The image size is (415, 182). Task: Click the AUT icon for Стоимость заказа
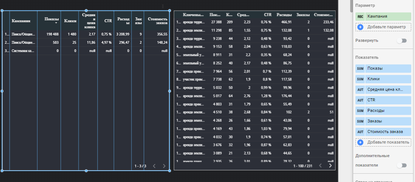tap(360, 132)
